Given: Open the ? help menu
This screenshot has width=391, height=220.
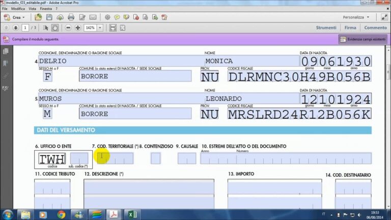Looking at the screenshot, I should (x=57, y=9).
